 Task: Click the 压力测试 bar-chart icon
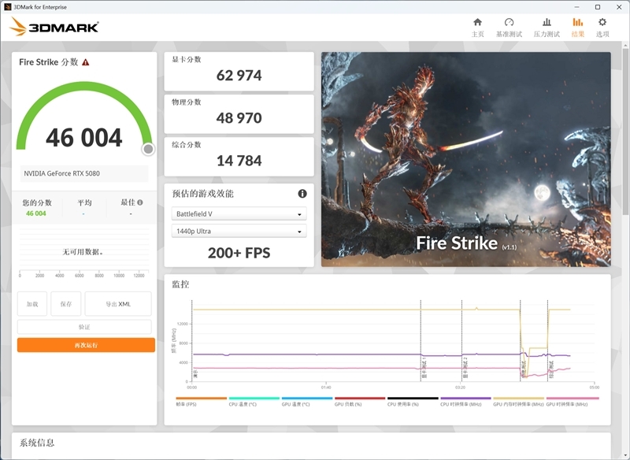pos(545,23)
